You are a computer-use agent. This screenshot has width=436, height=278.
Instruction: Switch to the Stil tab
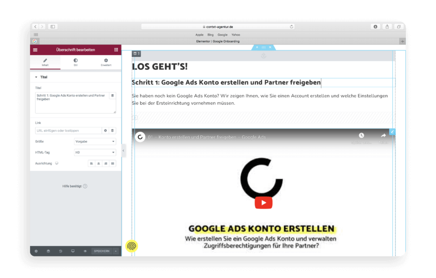pos(76,63)
